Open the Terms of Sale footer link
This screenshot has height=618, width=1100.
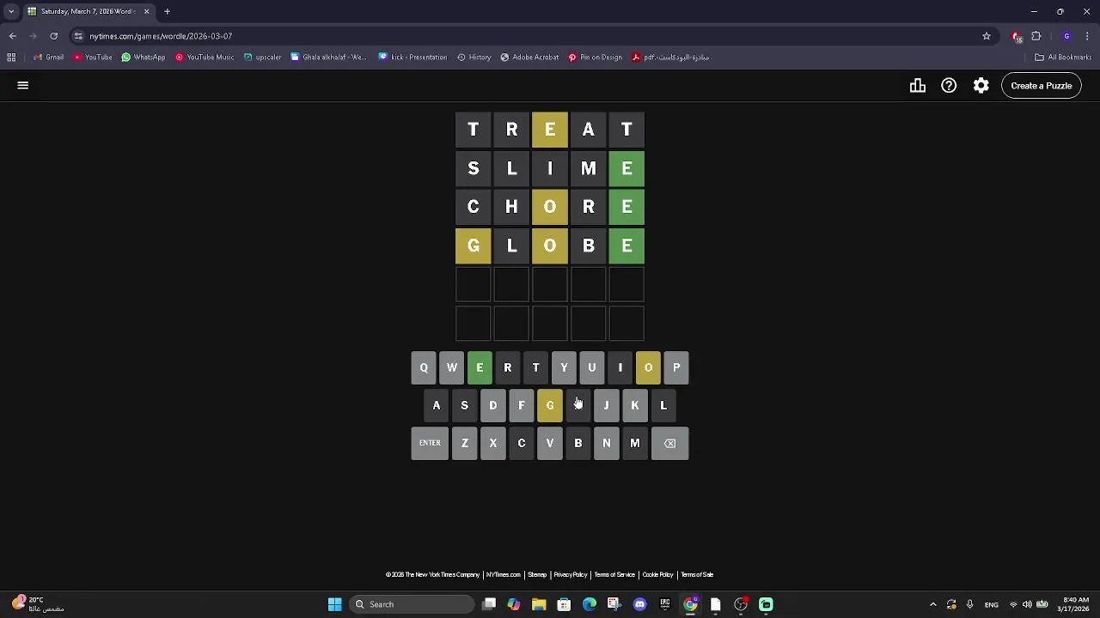tap(697, 575)
